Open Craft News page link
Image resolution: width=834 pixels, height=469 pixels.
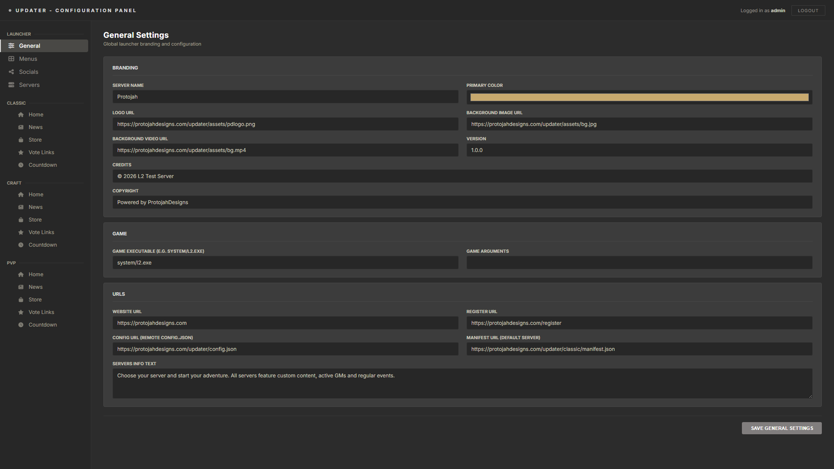(x=44, y=207)
